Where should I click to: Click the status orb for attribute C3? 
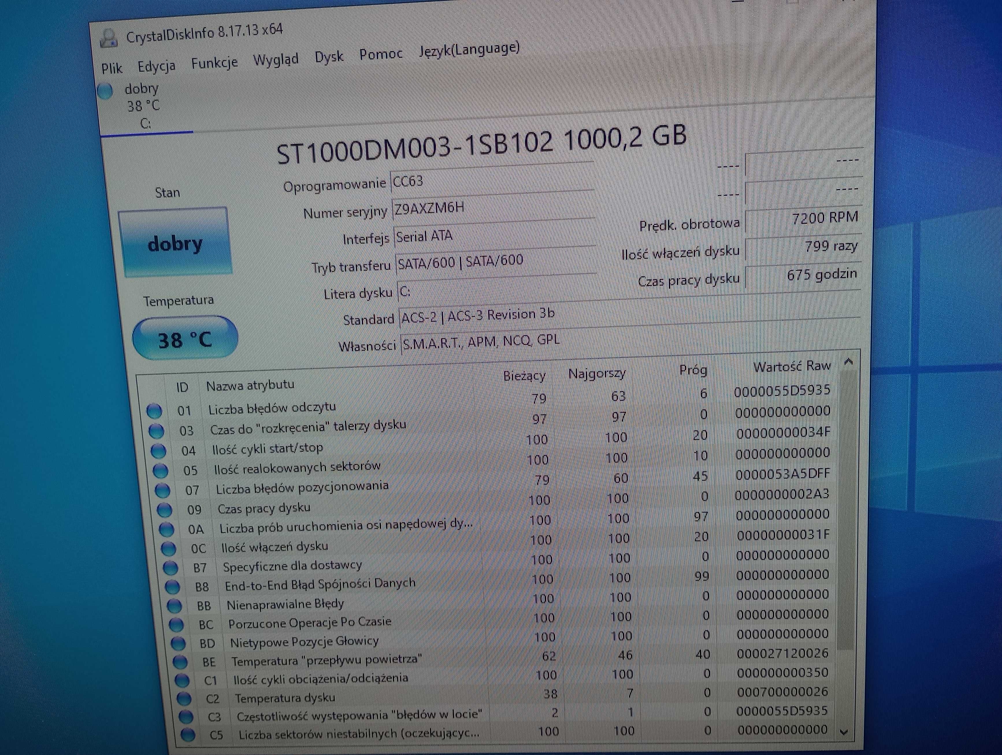tap(186, 717)
